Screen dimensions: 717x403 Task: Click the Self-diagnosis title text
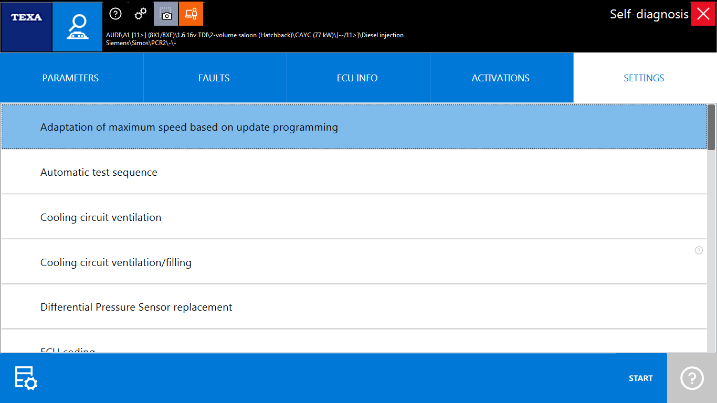[x=649, y=14]
